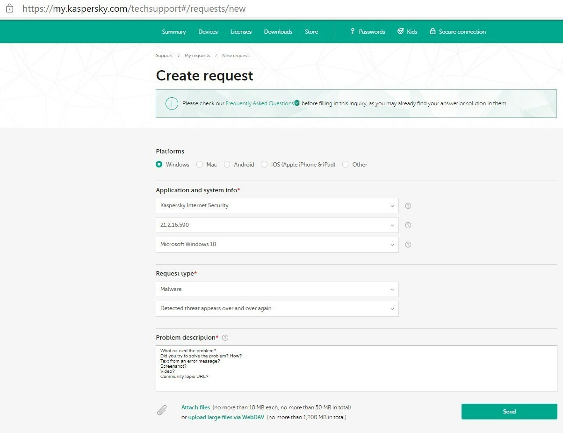Open the Kaspersky Internet Security dropdown
Screen dimensions: 563x436
277,205
